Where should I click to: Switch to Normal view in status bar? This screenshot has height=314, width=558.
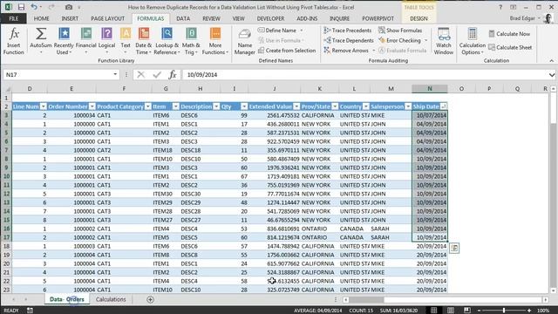(434, 311)
